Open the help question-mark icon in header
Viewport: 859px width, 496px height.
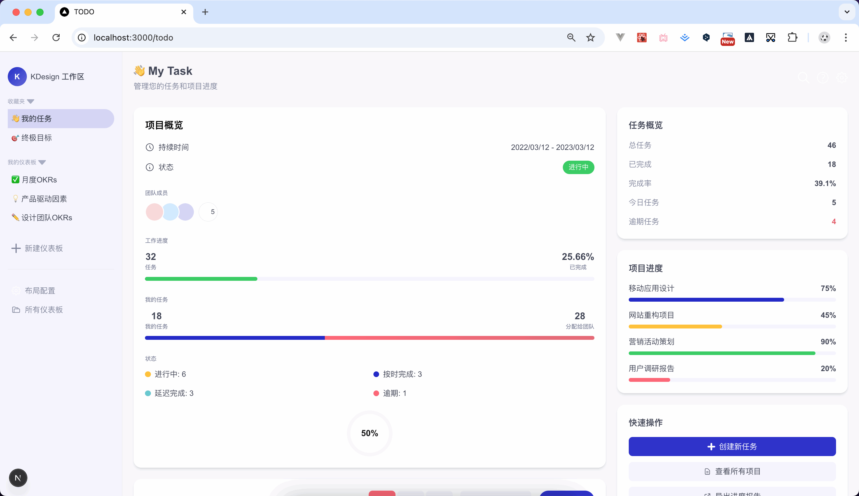coord(823,78)
